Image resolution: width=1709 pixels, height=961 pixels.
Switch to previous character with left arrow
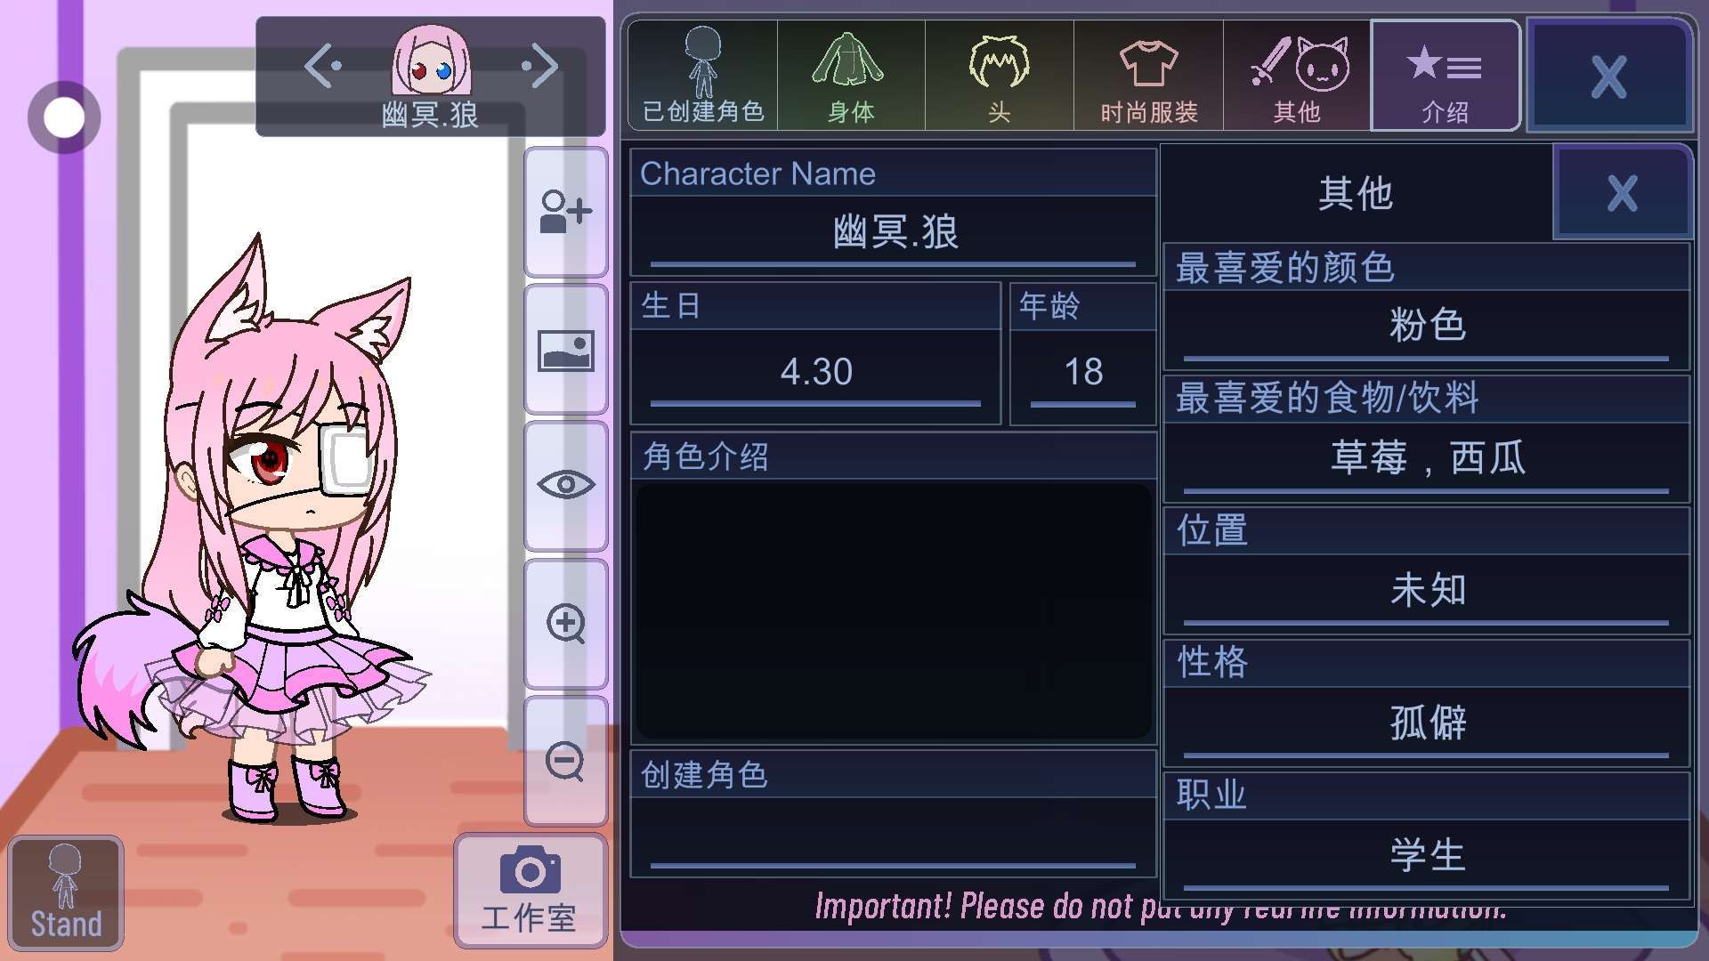click(323, 67)
